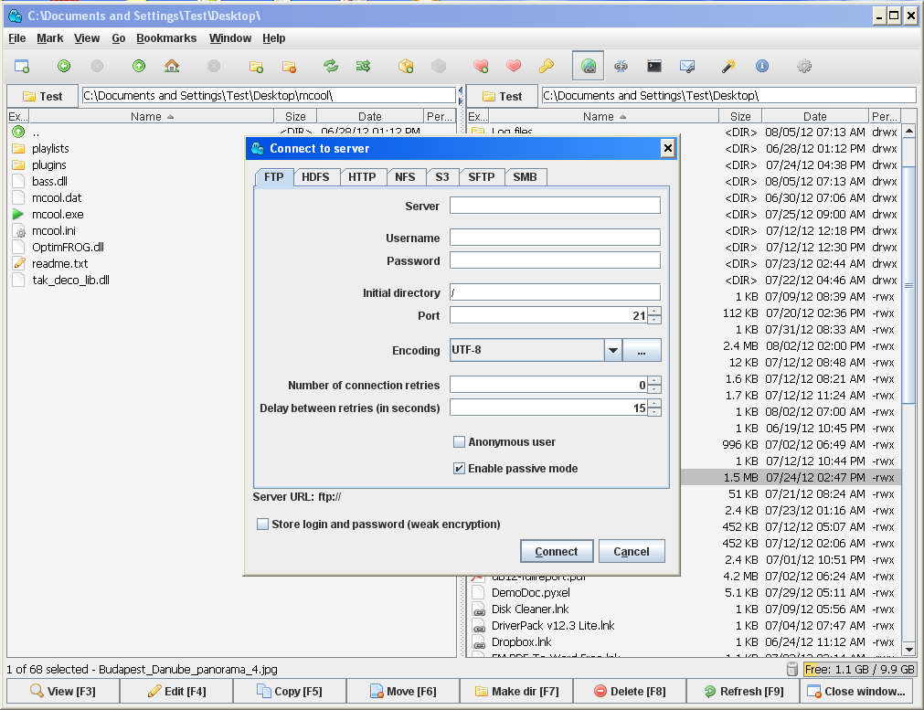Check Store login and password option
924x710 pixels.
263,525
